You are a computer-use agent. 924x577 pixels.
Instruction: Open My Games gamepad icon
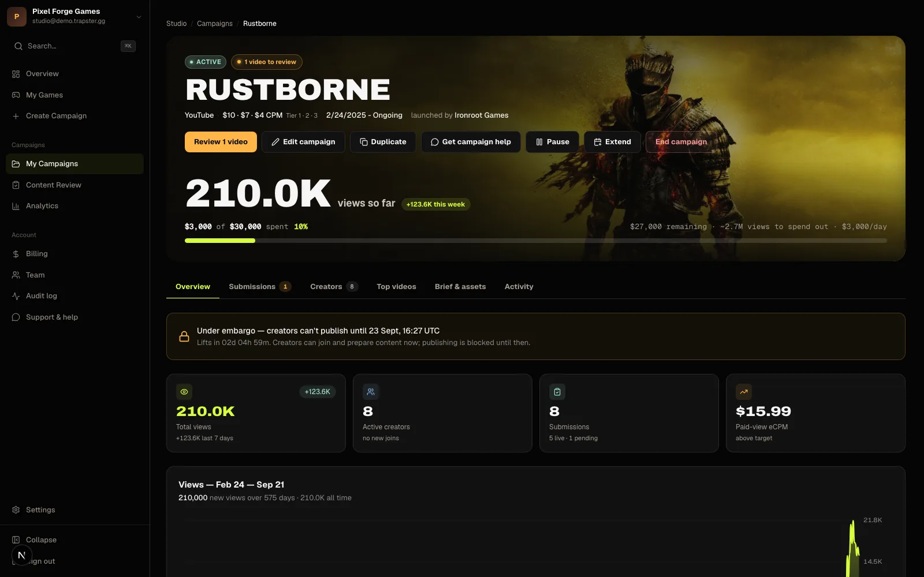16,95
